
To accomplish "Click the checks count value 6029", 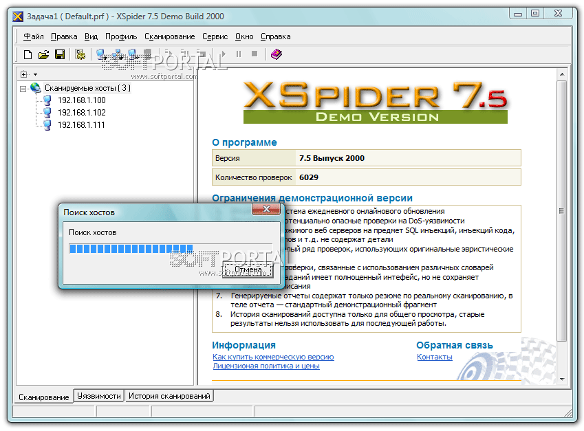I will (x=309, y=177).
